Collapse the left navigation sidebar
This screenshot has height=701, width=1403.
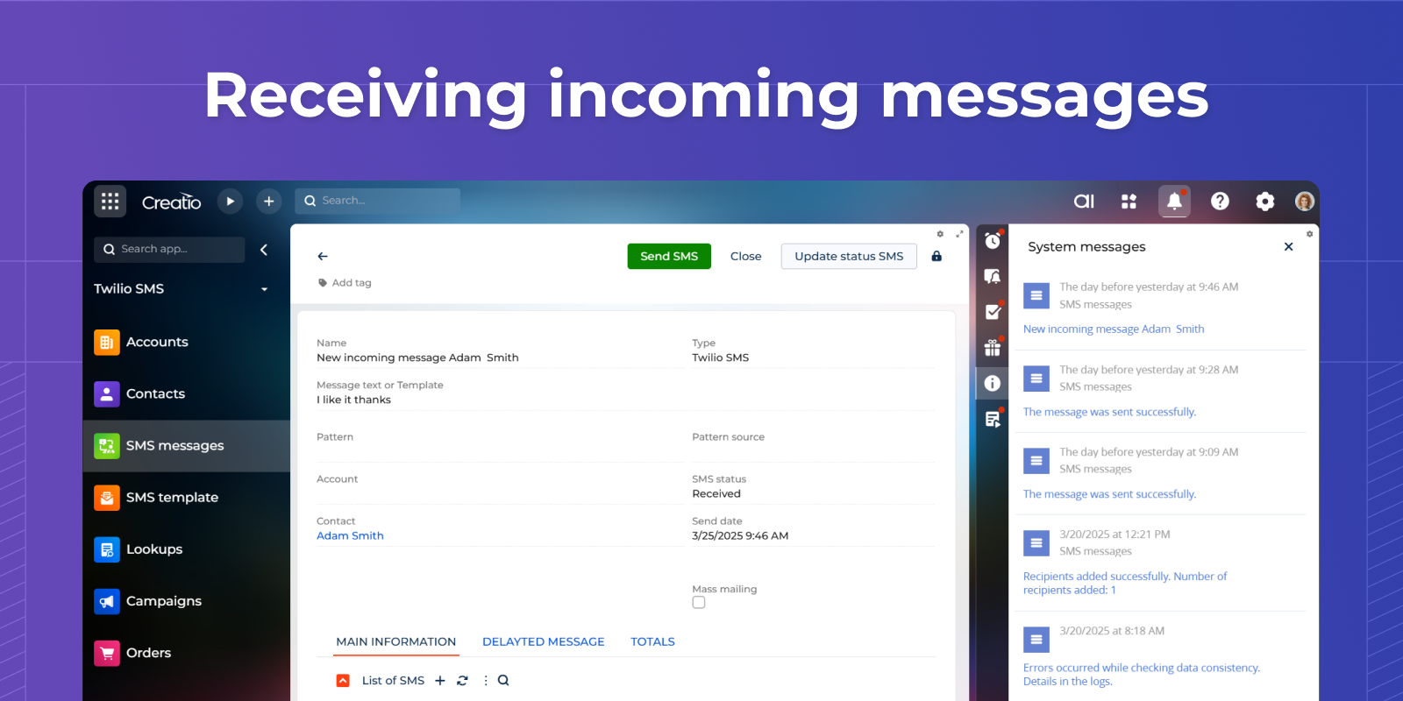(264, 250)
